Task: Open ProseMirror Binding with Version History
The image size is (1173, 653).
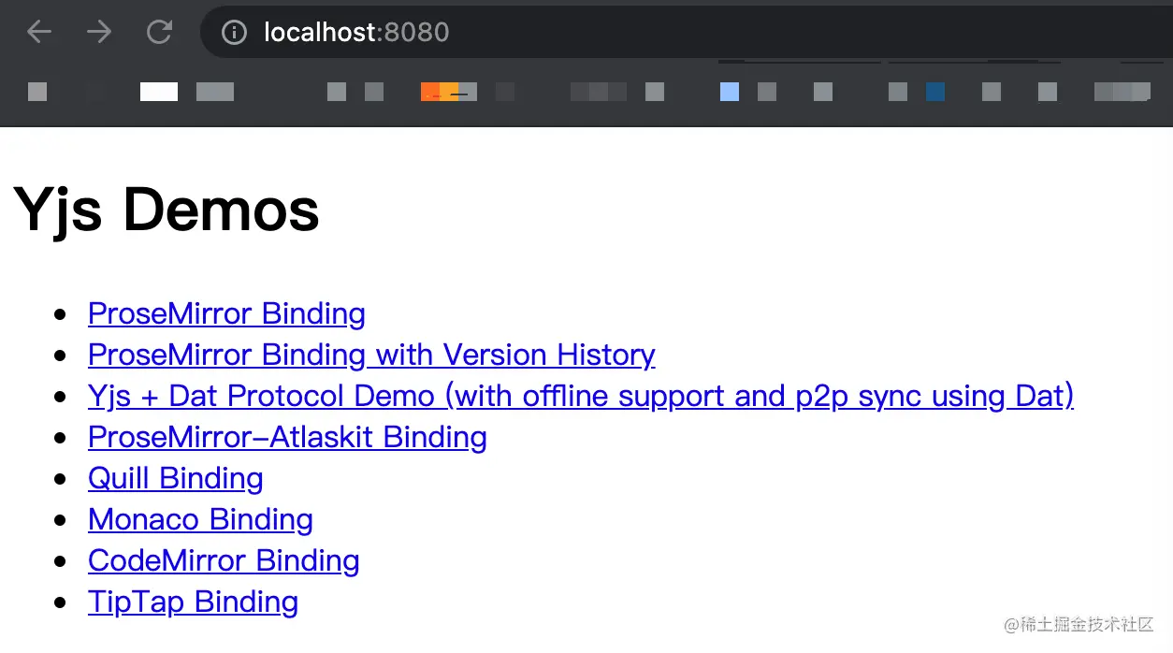Action: 371,355
